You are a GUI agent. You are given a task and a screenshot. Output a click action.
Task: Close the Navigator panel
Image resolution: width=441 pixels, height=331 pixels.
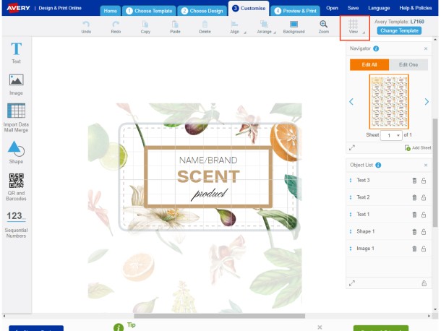click(x=426, y=48)
